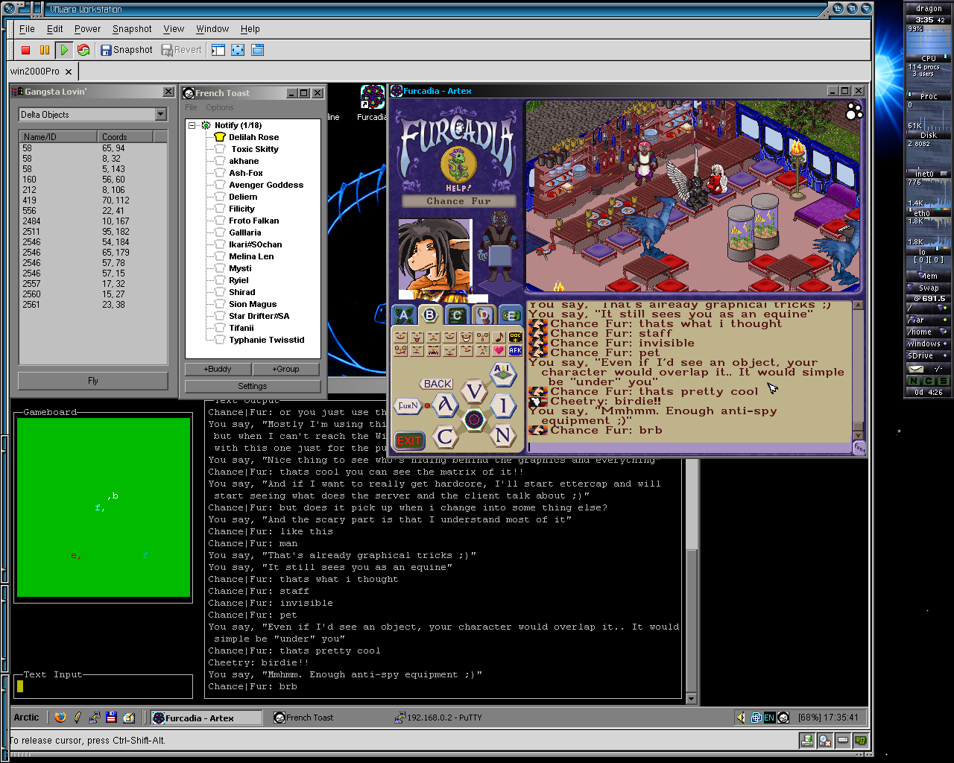
Task: Click the Reset virtual machine icon
Action: (83, 50)
